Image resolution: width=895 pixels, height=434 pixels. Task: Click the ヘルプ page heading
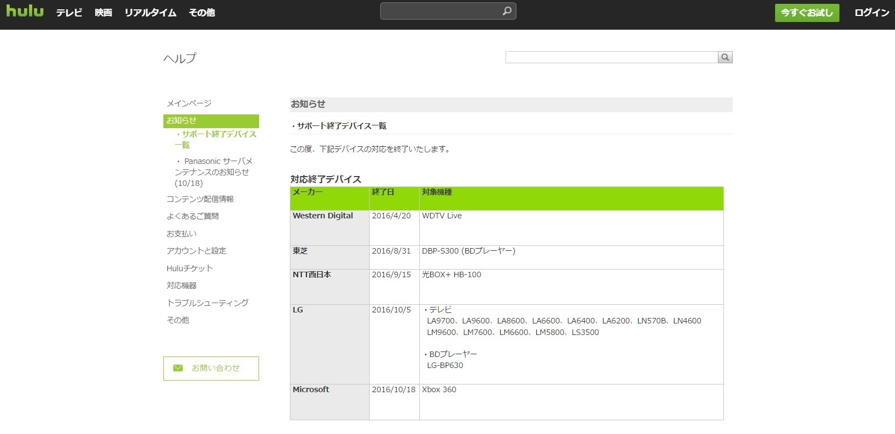[180, 58]
